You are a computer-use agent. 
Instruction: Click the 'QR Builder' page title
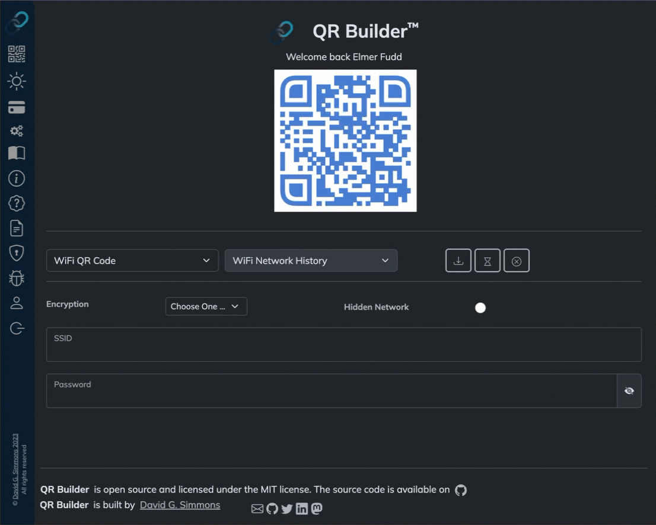(365, 31)
